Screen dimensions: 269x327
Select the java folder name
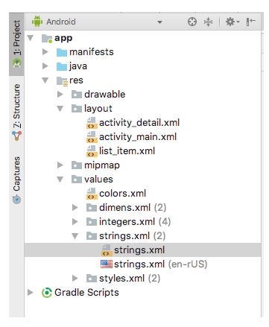click(78, 66)
